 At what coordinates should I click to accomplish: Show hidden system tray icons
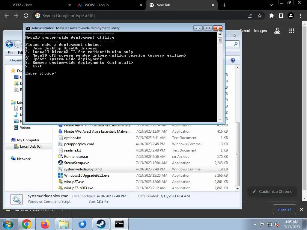point(255,224)
